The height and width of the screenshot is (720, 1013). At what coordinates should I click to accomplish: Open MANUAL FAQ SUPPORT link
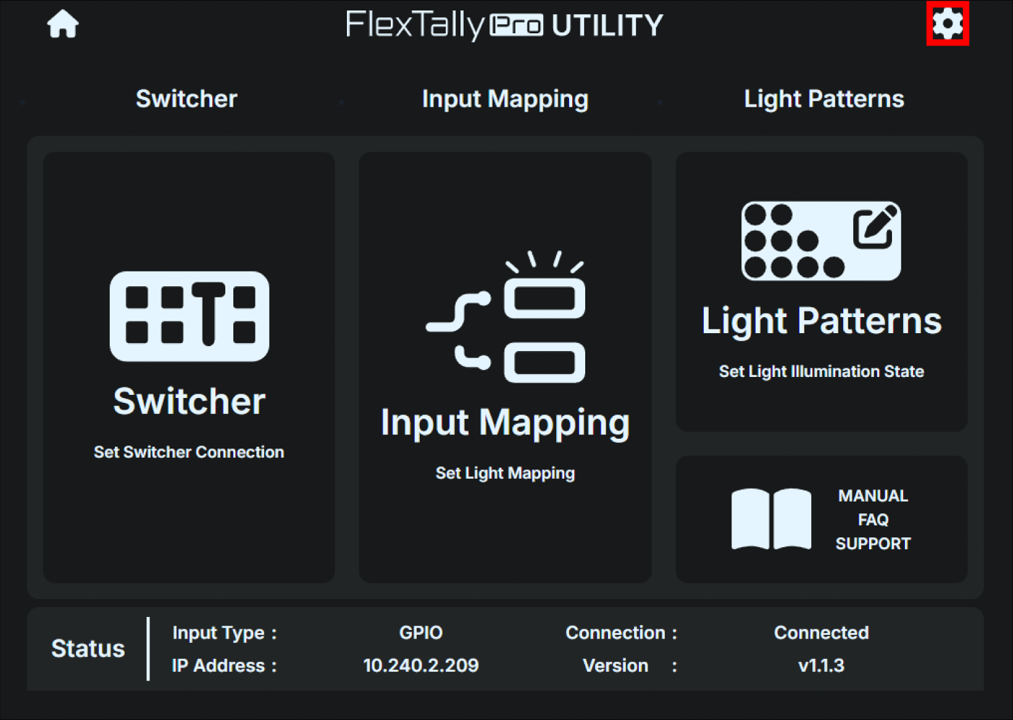coord(822,519)
